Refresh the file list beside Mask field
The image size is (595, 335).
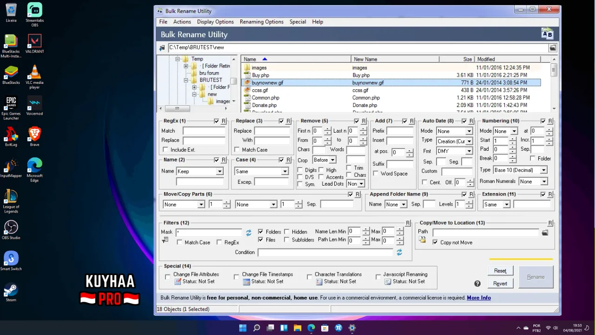coord(249,232)
